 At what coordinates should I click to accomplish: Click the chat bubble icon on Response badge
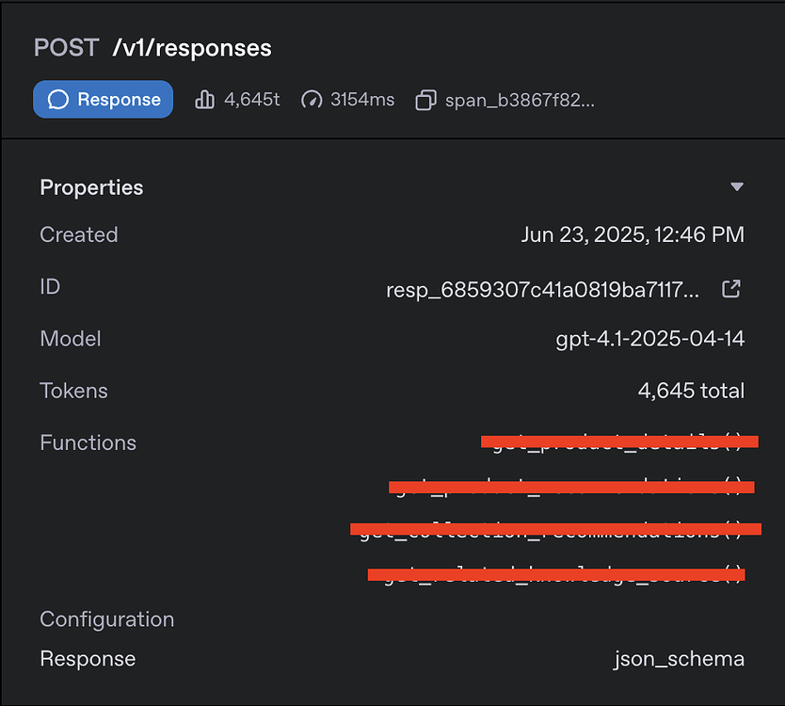point(61,99)
